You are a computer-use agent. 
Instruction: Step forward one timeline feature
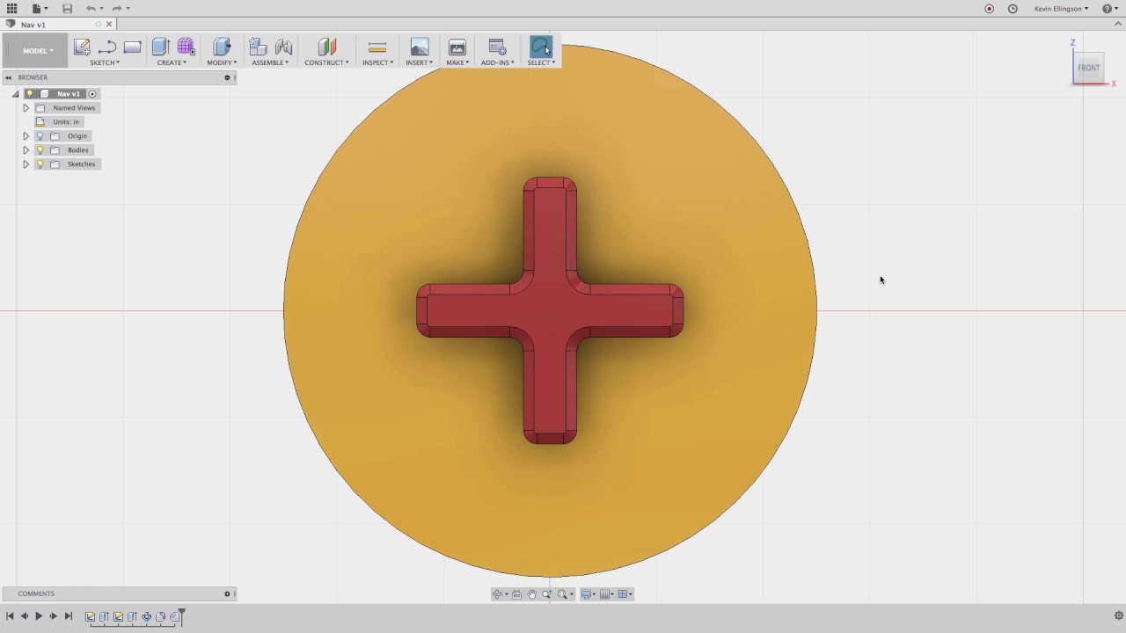click(x=54, y=616)
